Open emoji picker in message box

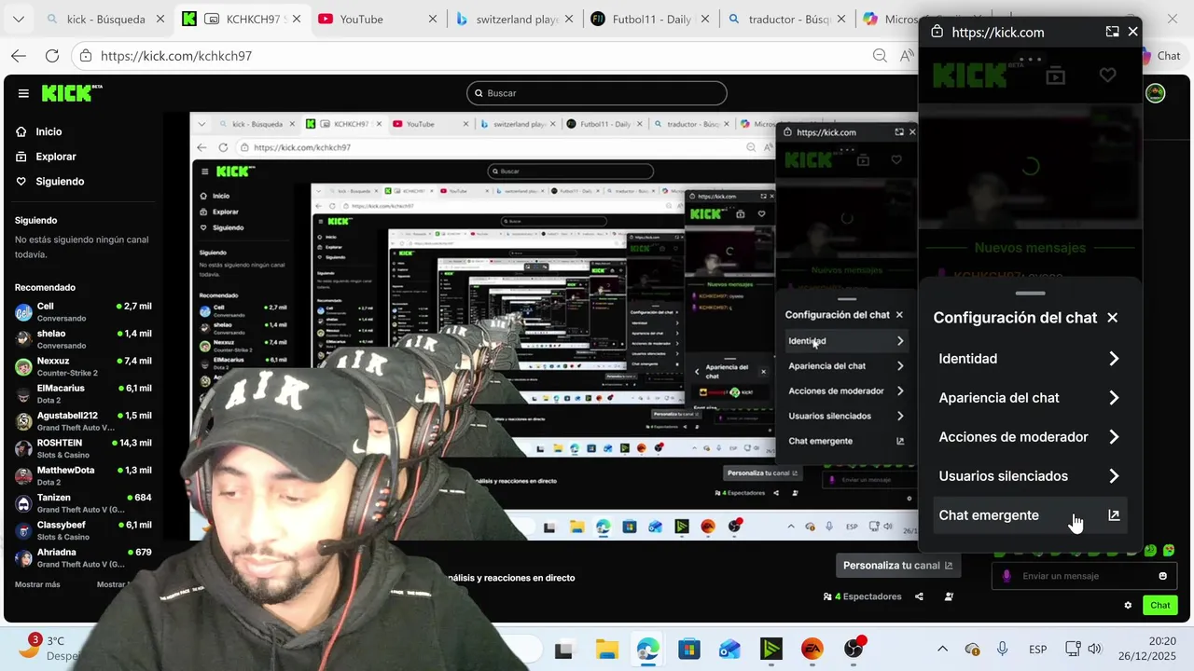(x=1162, y=576)
